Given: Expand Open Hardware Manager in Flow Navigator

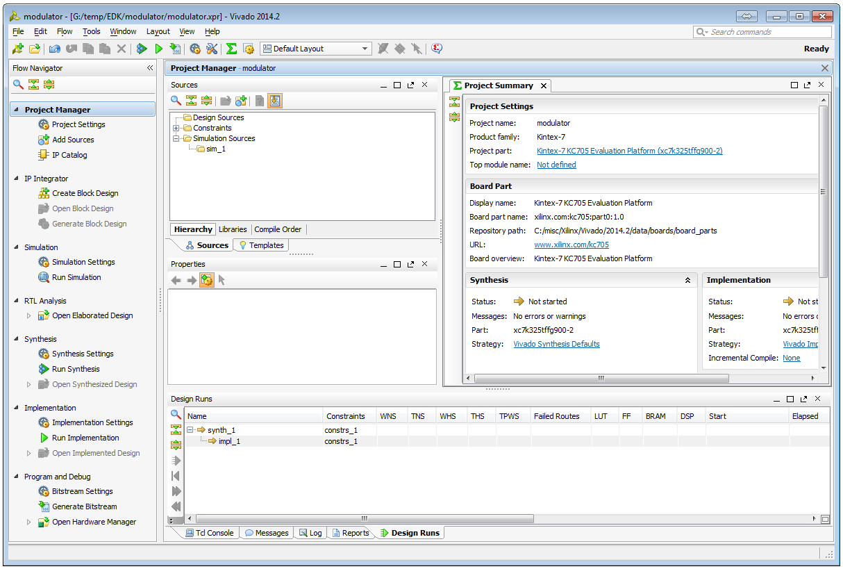Looking at the screenshot, I should point(28,522).
